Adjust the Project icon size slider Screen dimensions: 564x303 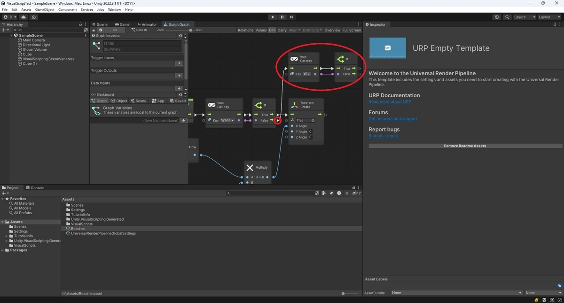coord(343,293)
